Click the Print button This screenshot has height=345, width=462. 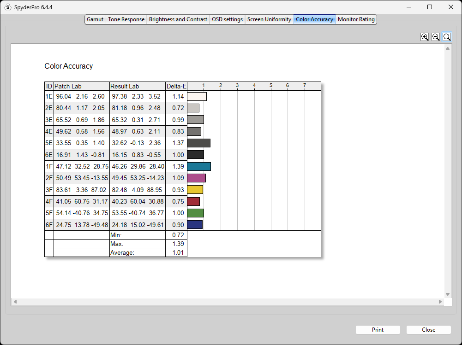378,330
